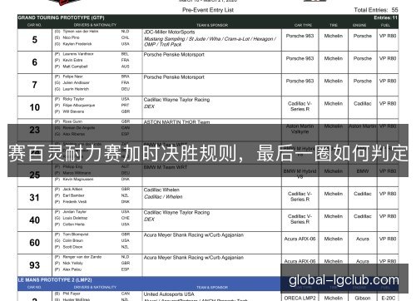Click driver name 'Kaylen Frederick'

77,44
